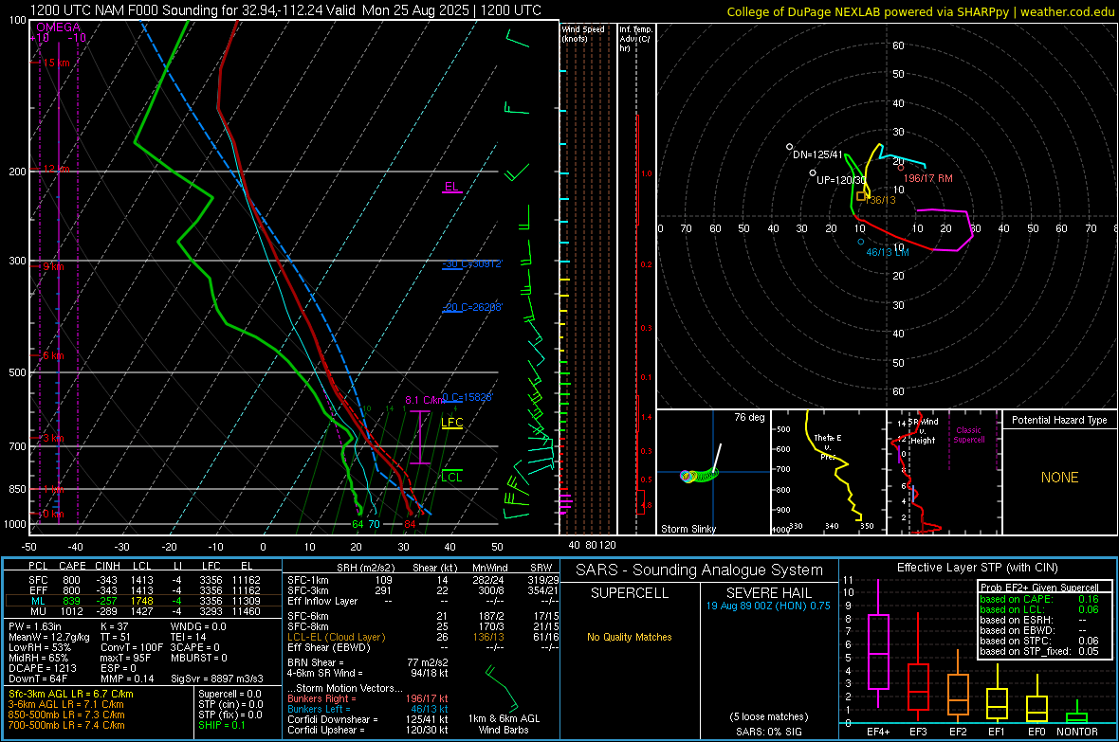
Task: Click the 6 km height marker
Action: [53, 355]
